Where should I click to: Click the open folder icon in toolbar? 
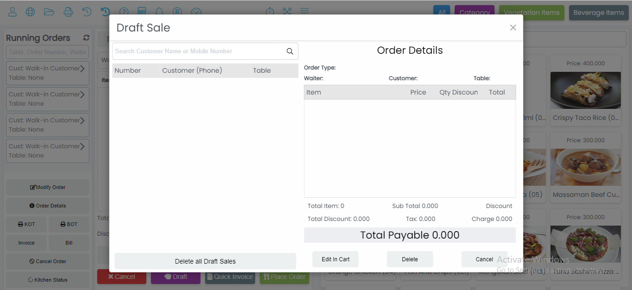point(49,12)
